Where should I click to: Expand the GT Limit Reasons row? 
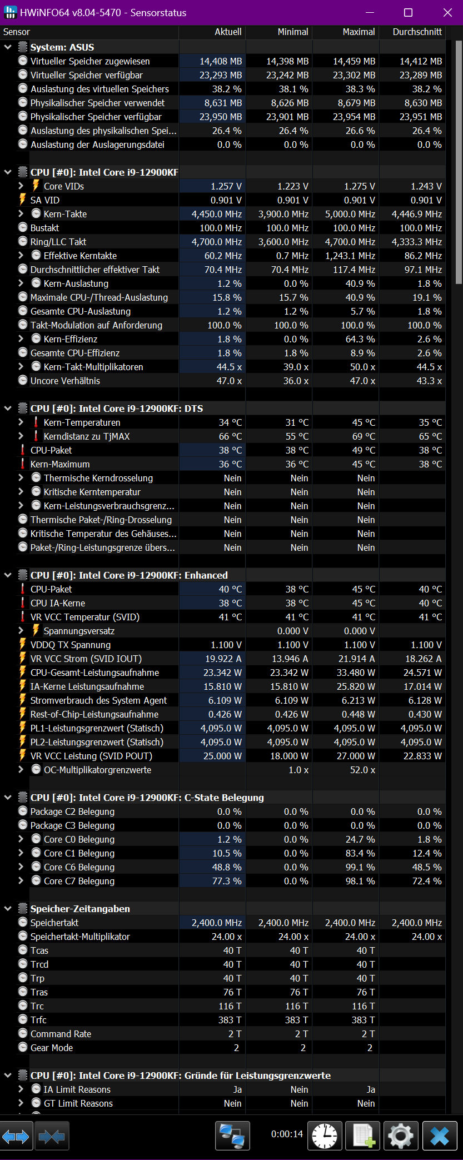click(x=21, y=1103)
